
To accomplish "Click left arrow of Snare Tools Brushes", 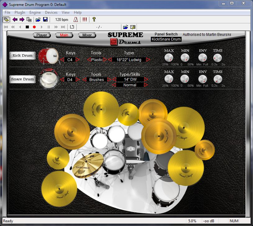I will [x=84, y=79].
